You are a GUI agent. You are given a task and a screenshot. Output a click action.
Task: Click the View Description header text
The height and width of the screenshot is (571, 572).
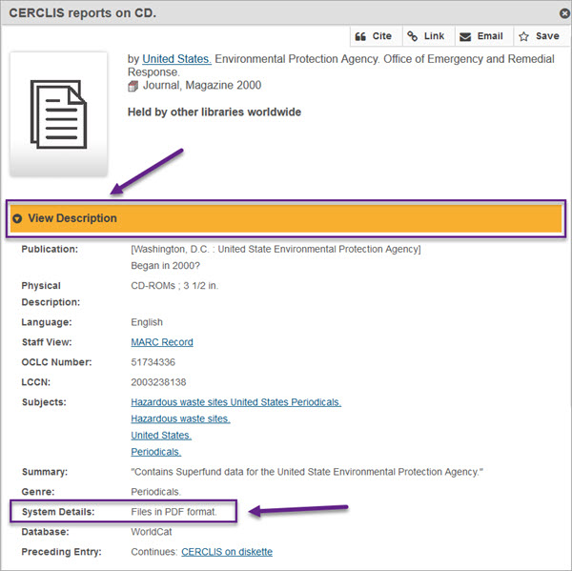coord(72,218)
